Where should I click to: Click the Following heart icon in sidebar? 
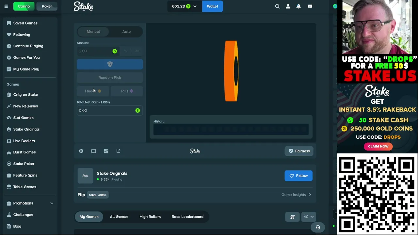tap(9, 35)
